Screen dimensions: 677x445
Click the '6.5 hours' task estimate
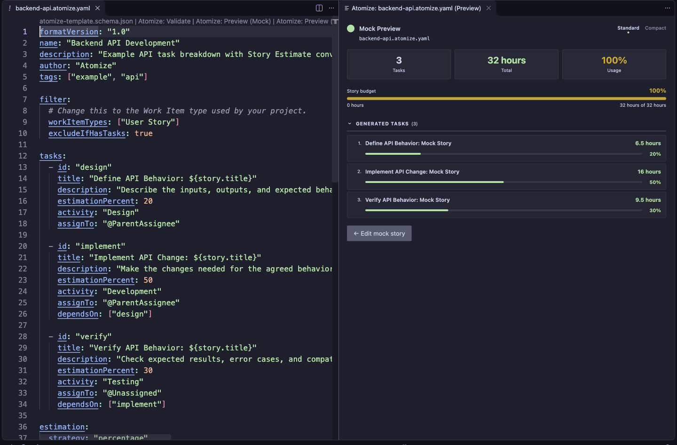point(648,143)
